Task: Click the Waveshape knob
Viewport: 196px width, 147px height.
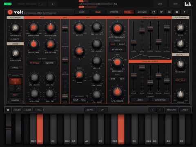Action: pos(33,27)
